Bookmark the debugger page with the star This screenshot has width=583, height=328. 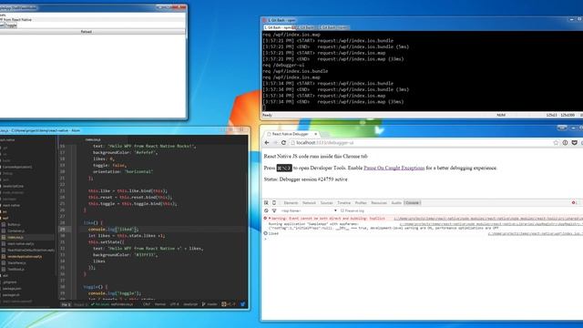pyautogui.click(x=556, y=142)
